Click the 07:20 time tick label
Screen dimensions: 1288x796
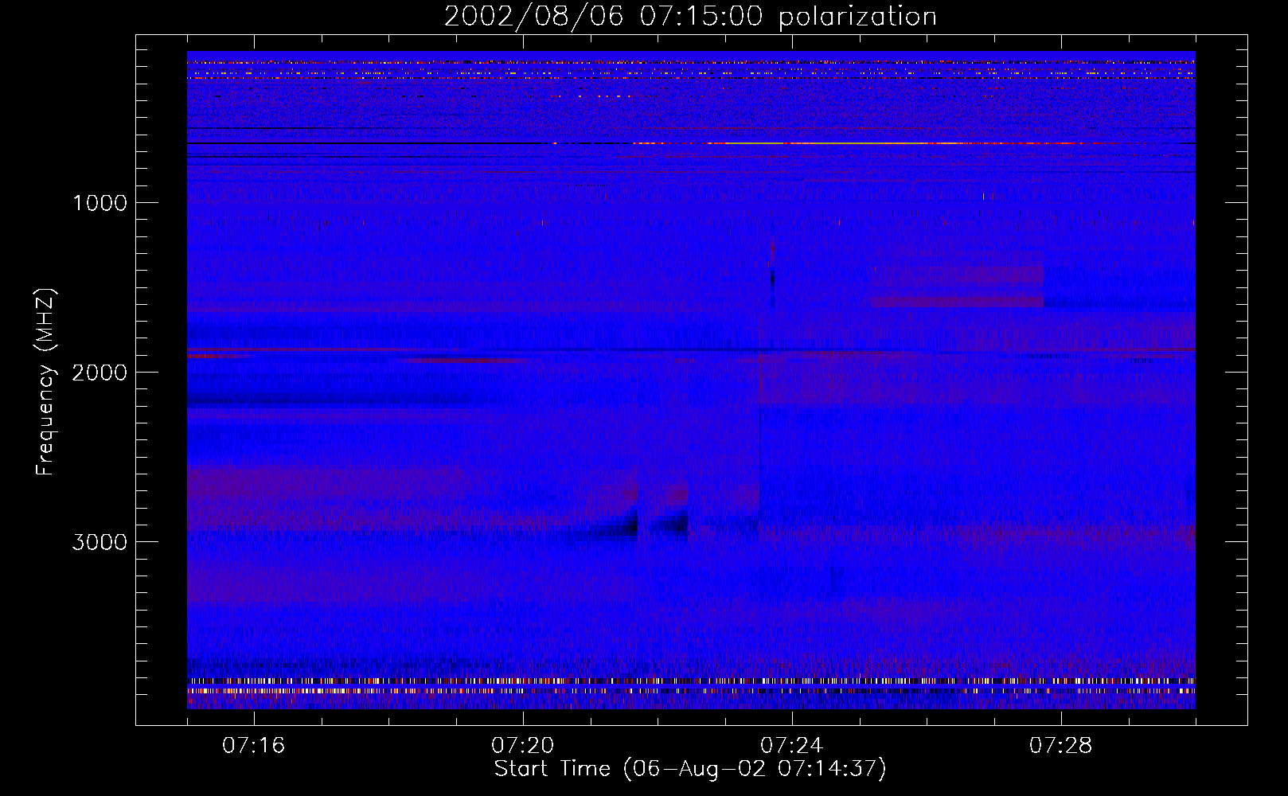click(523, 746)
